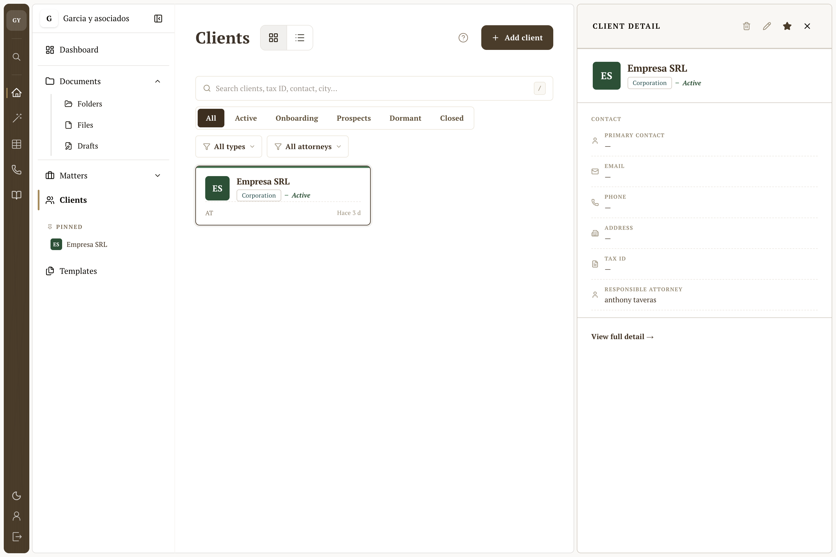This screenshot has height=557, width=836.
Task: Click the AT attorney initials on card
Action: (x=209, y=213)
